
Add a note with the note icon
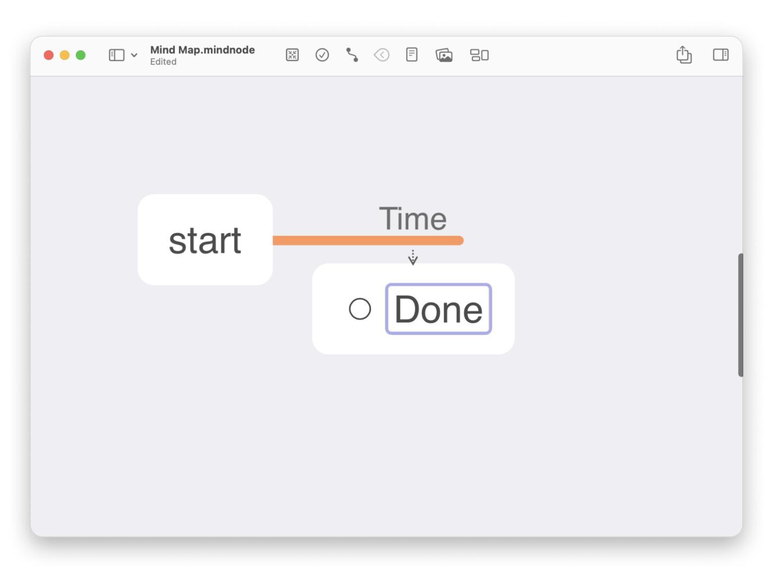[x=412, y=55]
